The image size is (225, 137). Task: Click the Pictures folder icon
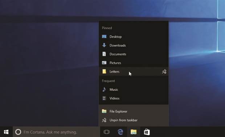tap(104, 63)
